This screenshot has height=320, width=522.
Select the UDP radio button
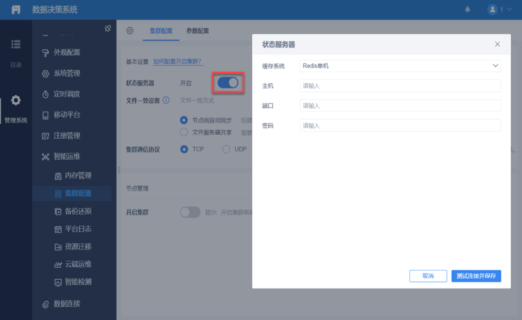click(x=226, y=149)
